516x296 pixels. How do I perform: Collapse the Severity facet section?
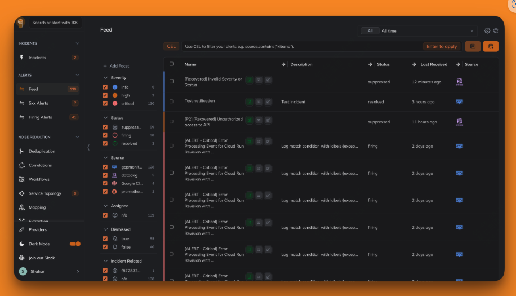[x=105, y=78]
